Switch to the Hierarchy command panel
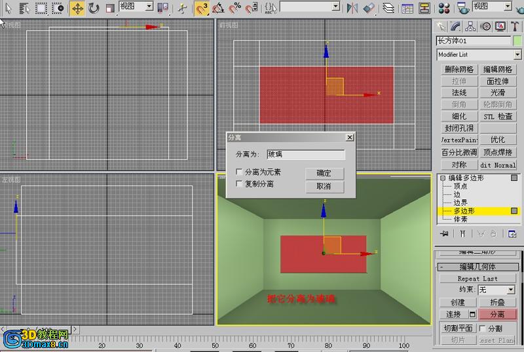The width and height of the screenshot is (524, 352). [x=470, y=26]
